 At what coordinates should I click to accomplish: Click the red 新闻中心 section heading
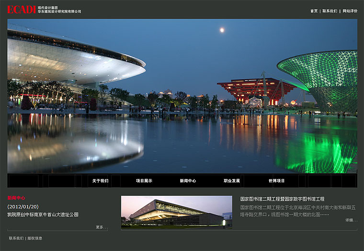tap(16, 198)
